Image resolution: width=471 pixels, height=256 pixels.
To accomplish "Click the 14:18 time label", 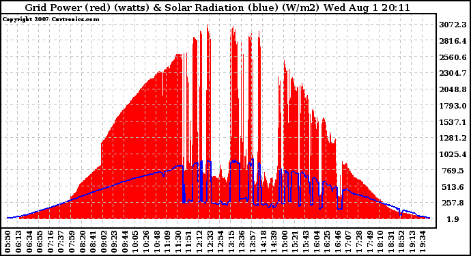I will click(263, 242).
